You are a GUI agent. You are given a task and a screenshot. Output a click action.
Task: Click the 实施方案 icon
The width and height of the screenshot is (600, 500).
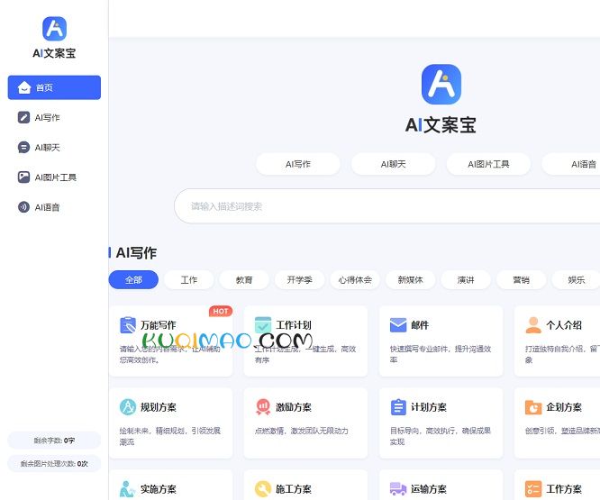click(x=127, y=489)
